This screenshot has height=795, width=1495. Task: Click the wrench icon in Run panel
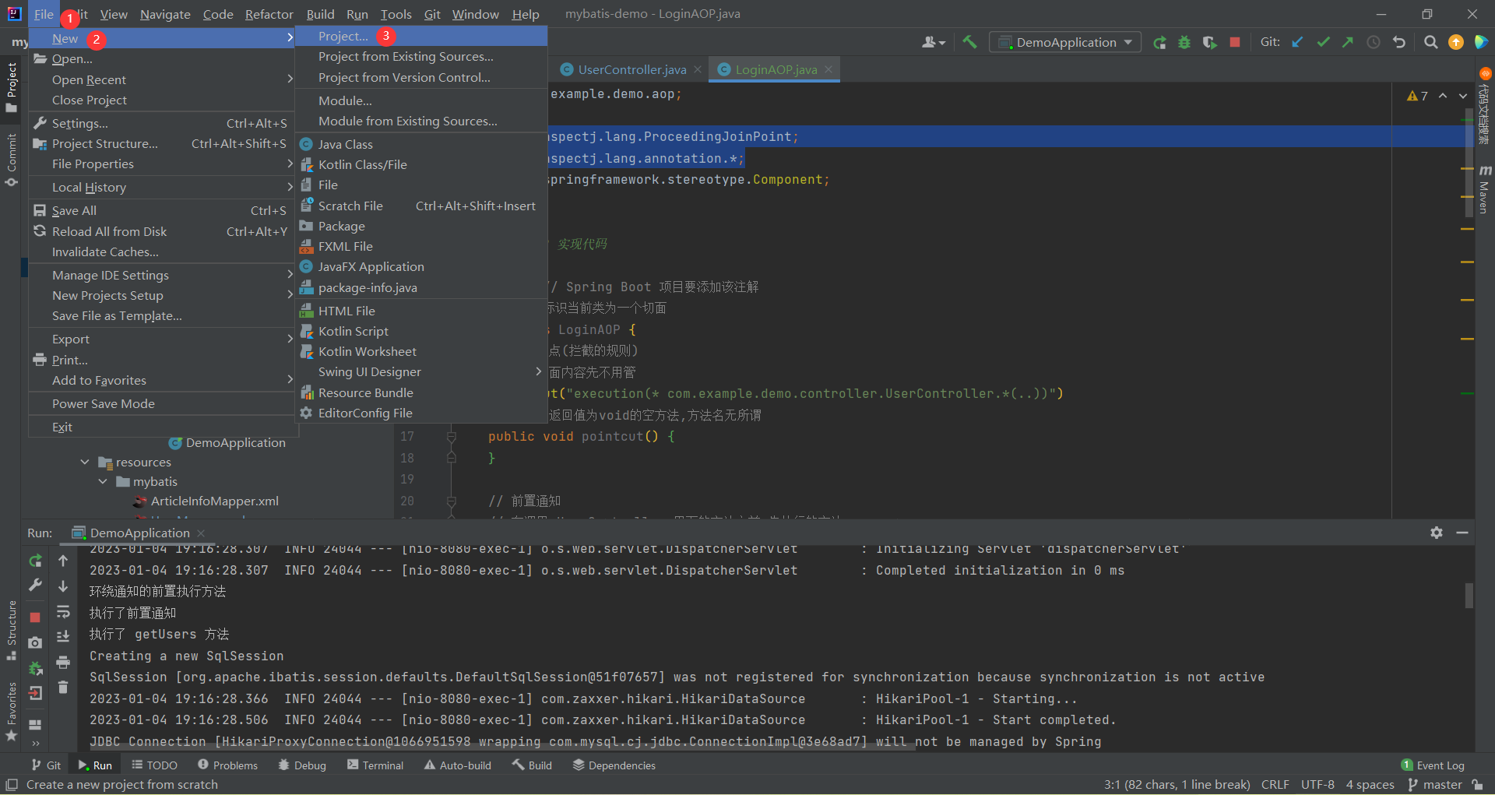point(35,586)
